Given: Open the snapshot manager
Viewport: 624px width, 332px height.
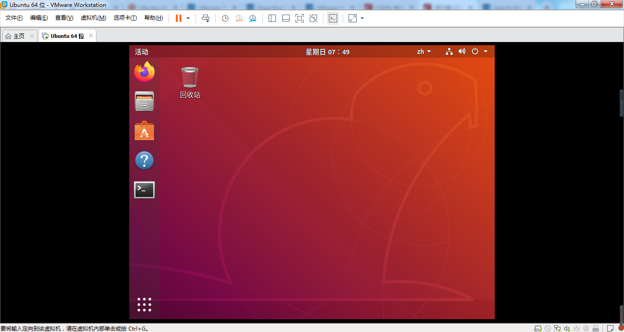Looking at the screenshot, I should pyautogui.click(x=253, y=18).
